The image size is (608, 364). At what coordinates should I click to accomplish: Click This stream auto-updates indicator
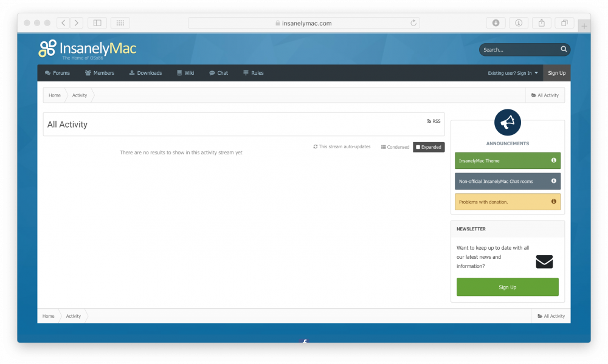(342, 146)
